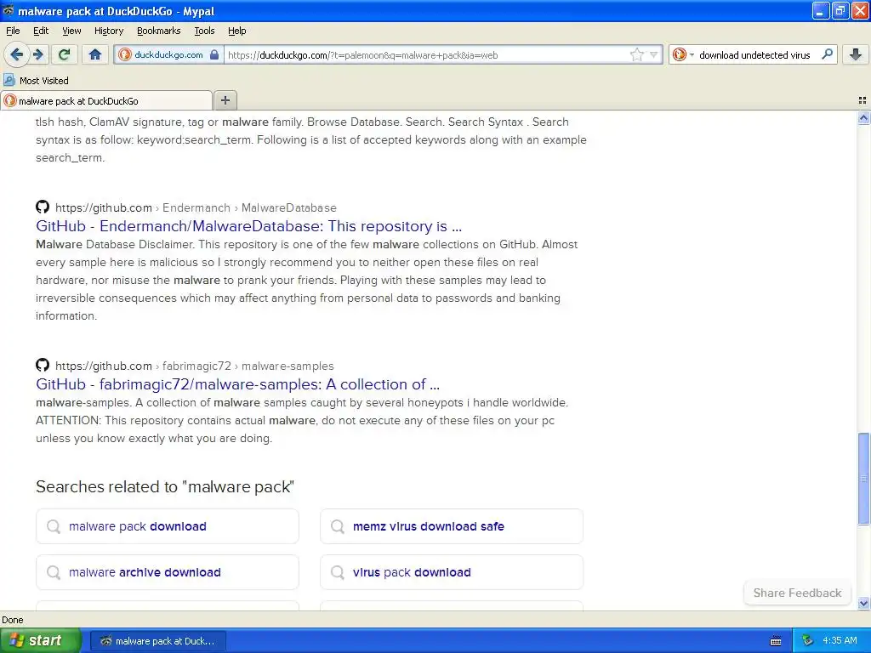
Task: Open the URL history dropdown arrow
Action: [x=654, y=55]
